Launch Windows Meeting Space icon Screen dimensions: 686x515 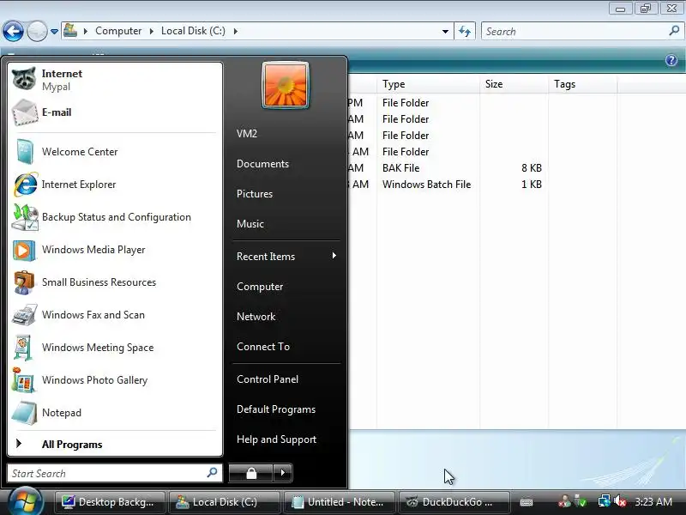(x=23, y=348)
